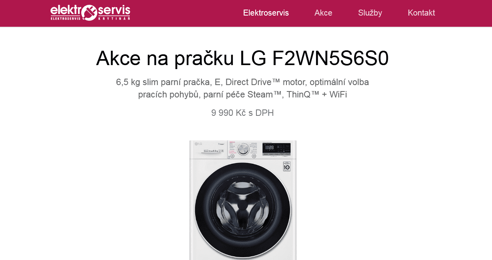Click the Elektroservis Krytinář logo
Image resolution: width=492 pixels, height=260 pixels.
pyautogui.click(x=90, y=12)
